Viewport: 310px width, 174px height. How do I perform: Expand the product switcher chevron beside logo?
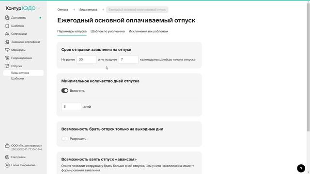coord(39,8)
